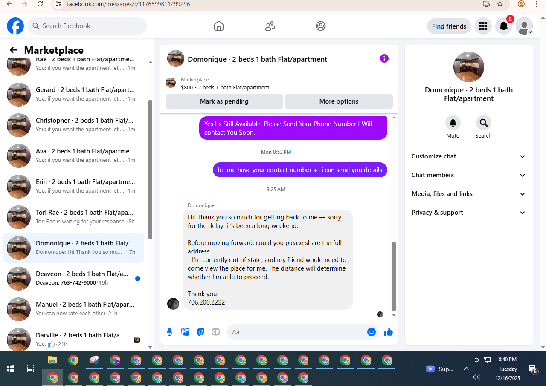Open the account avatar dropdown
This screenshot has height=386, width=546.
[x=524, y=26]
